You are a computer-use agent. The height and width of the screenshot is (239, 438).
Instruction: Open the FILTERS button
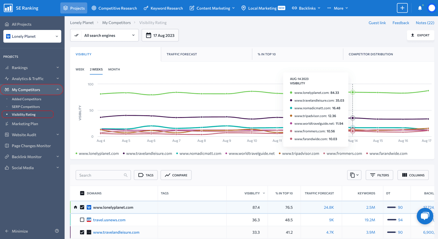tap(379, 175)
